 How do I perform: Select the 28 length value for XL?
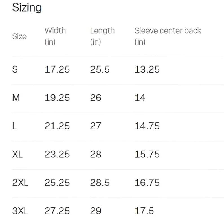coord(96,154)
